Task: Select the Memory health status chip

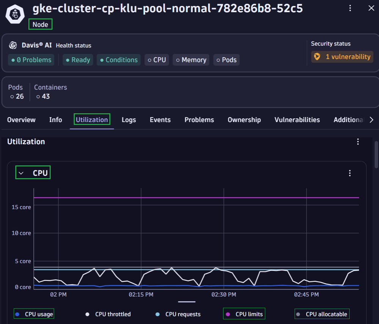Action: 190,60
